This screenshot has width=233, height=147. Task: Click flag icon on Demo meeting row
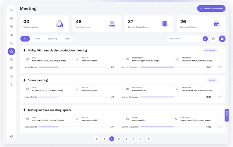(219, 97)
